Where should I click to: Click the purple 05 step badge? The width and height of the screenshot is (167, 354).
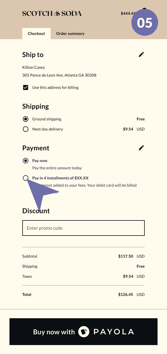pos(144,22)
